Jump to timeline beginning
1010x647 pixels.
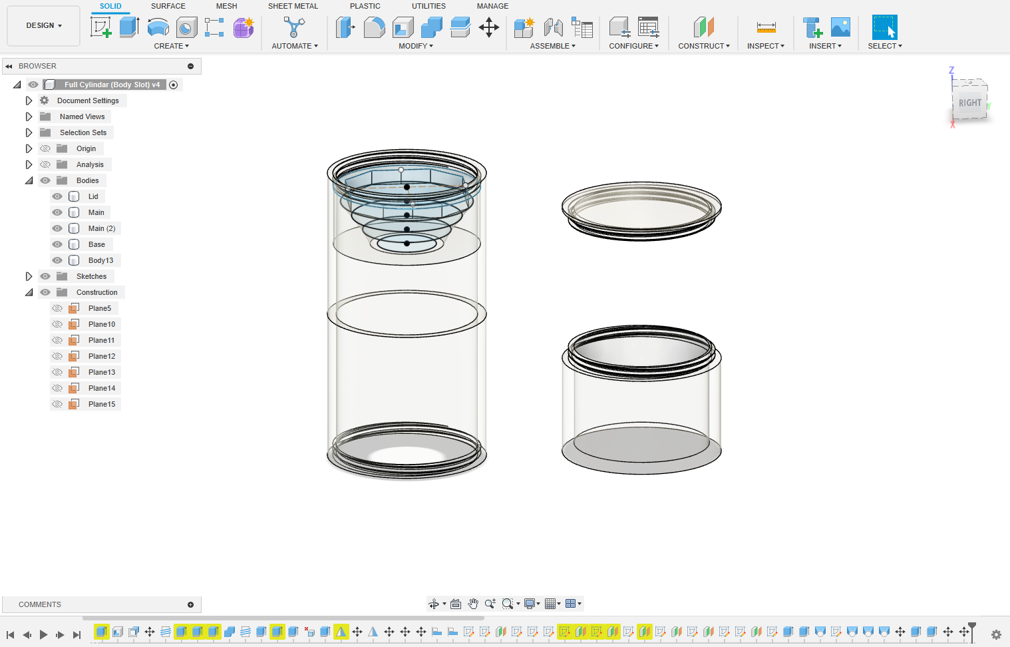(10, 634)
